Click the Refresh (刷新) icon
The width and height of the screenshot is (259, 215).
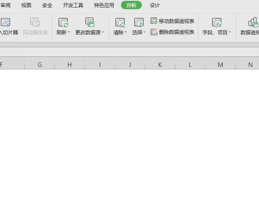[64, 22]
